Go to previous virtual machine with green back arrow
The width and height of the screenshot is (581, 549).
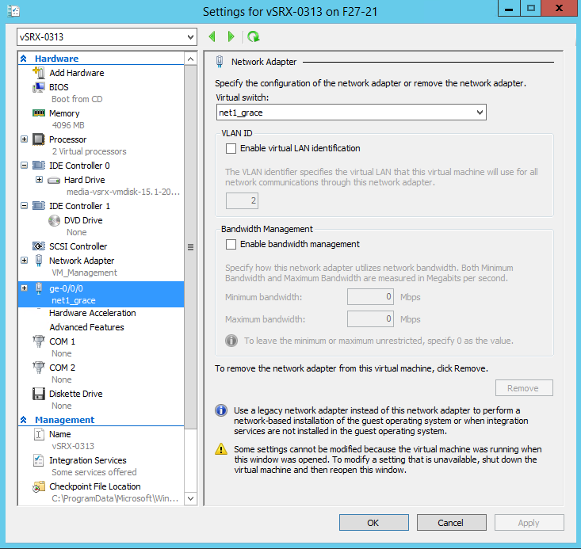click(212, 36)
